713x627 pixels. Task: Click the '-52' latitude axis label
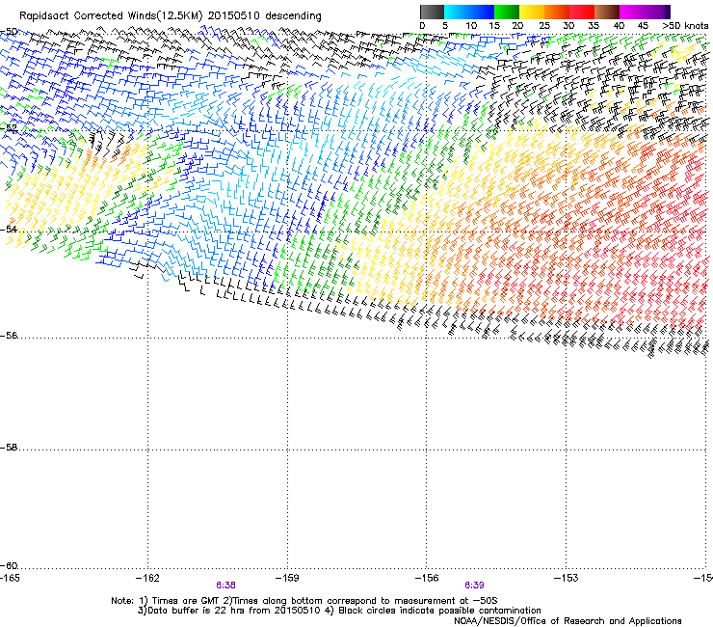(9, 128)
